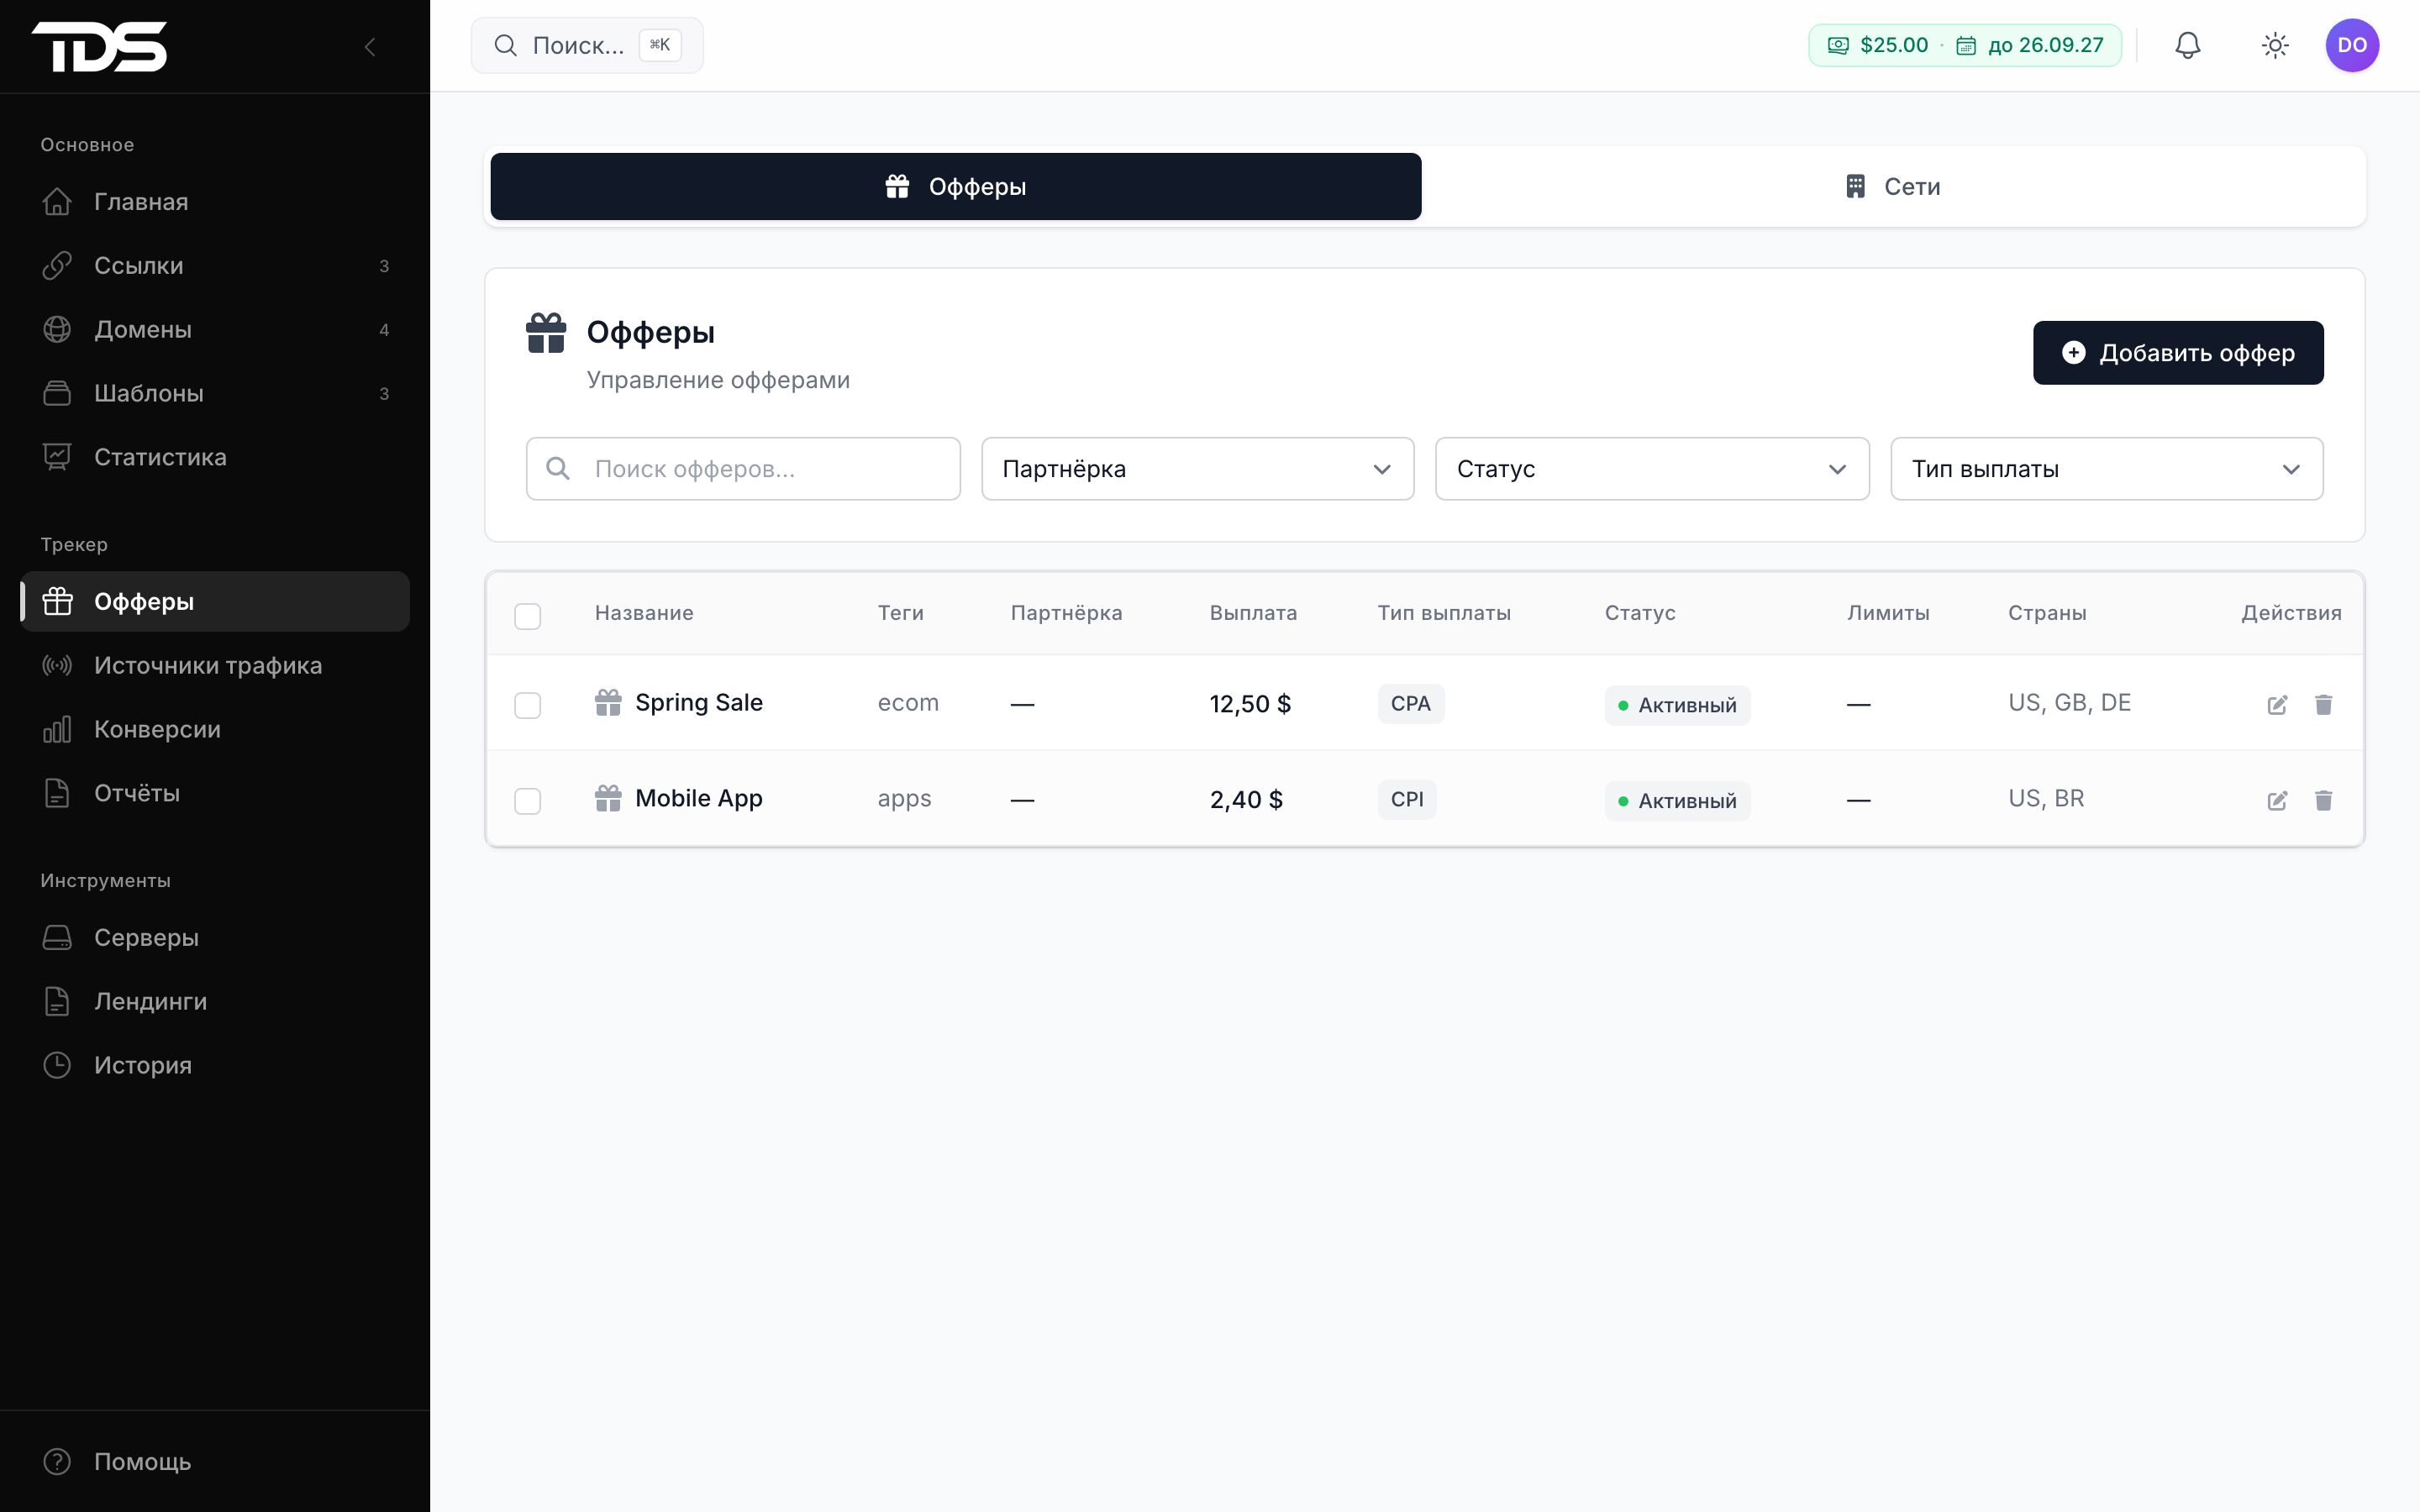Click the Добавить оффер button
2420x1512 pixels.
[2178, 353]
